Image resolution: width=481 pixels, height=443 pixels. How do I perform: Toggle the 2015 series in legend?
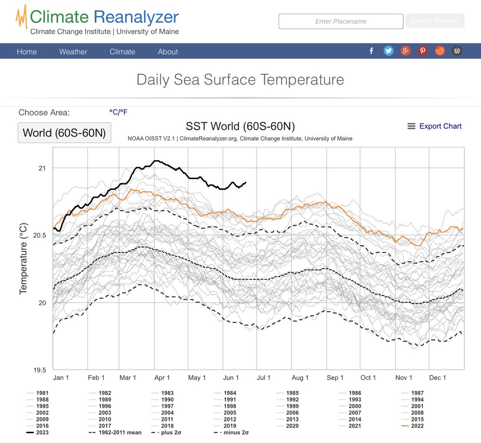tap(412, 419)
